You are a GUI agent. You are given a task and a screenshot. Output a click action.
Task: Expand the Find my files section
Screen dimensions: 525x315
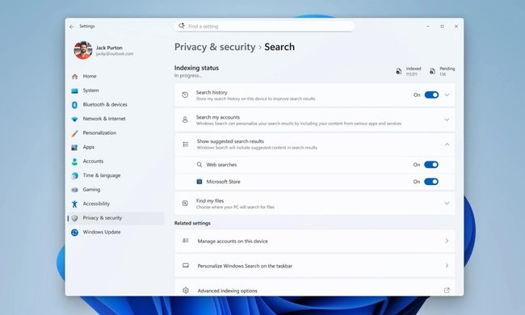pos(314,204)
